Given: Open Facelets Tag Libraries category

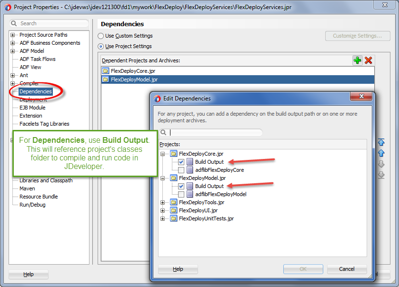Looking at the screenshot, I should (44, 124).
